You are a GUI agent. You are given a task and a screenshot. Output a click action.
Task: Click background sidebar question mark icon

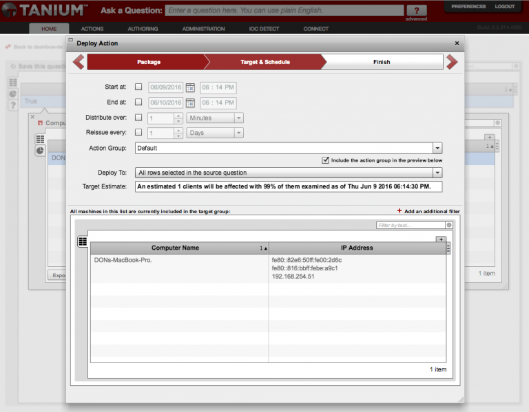[x=13, y=105]
